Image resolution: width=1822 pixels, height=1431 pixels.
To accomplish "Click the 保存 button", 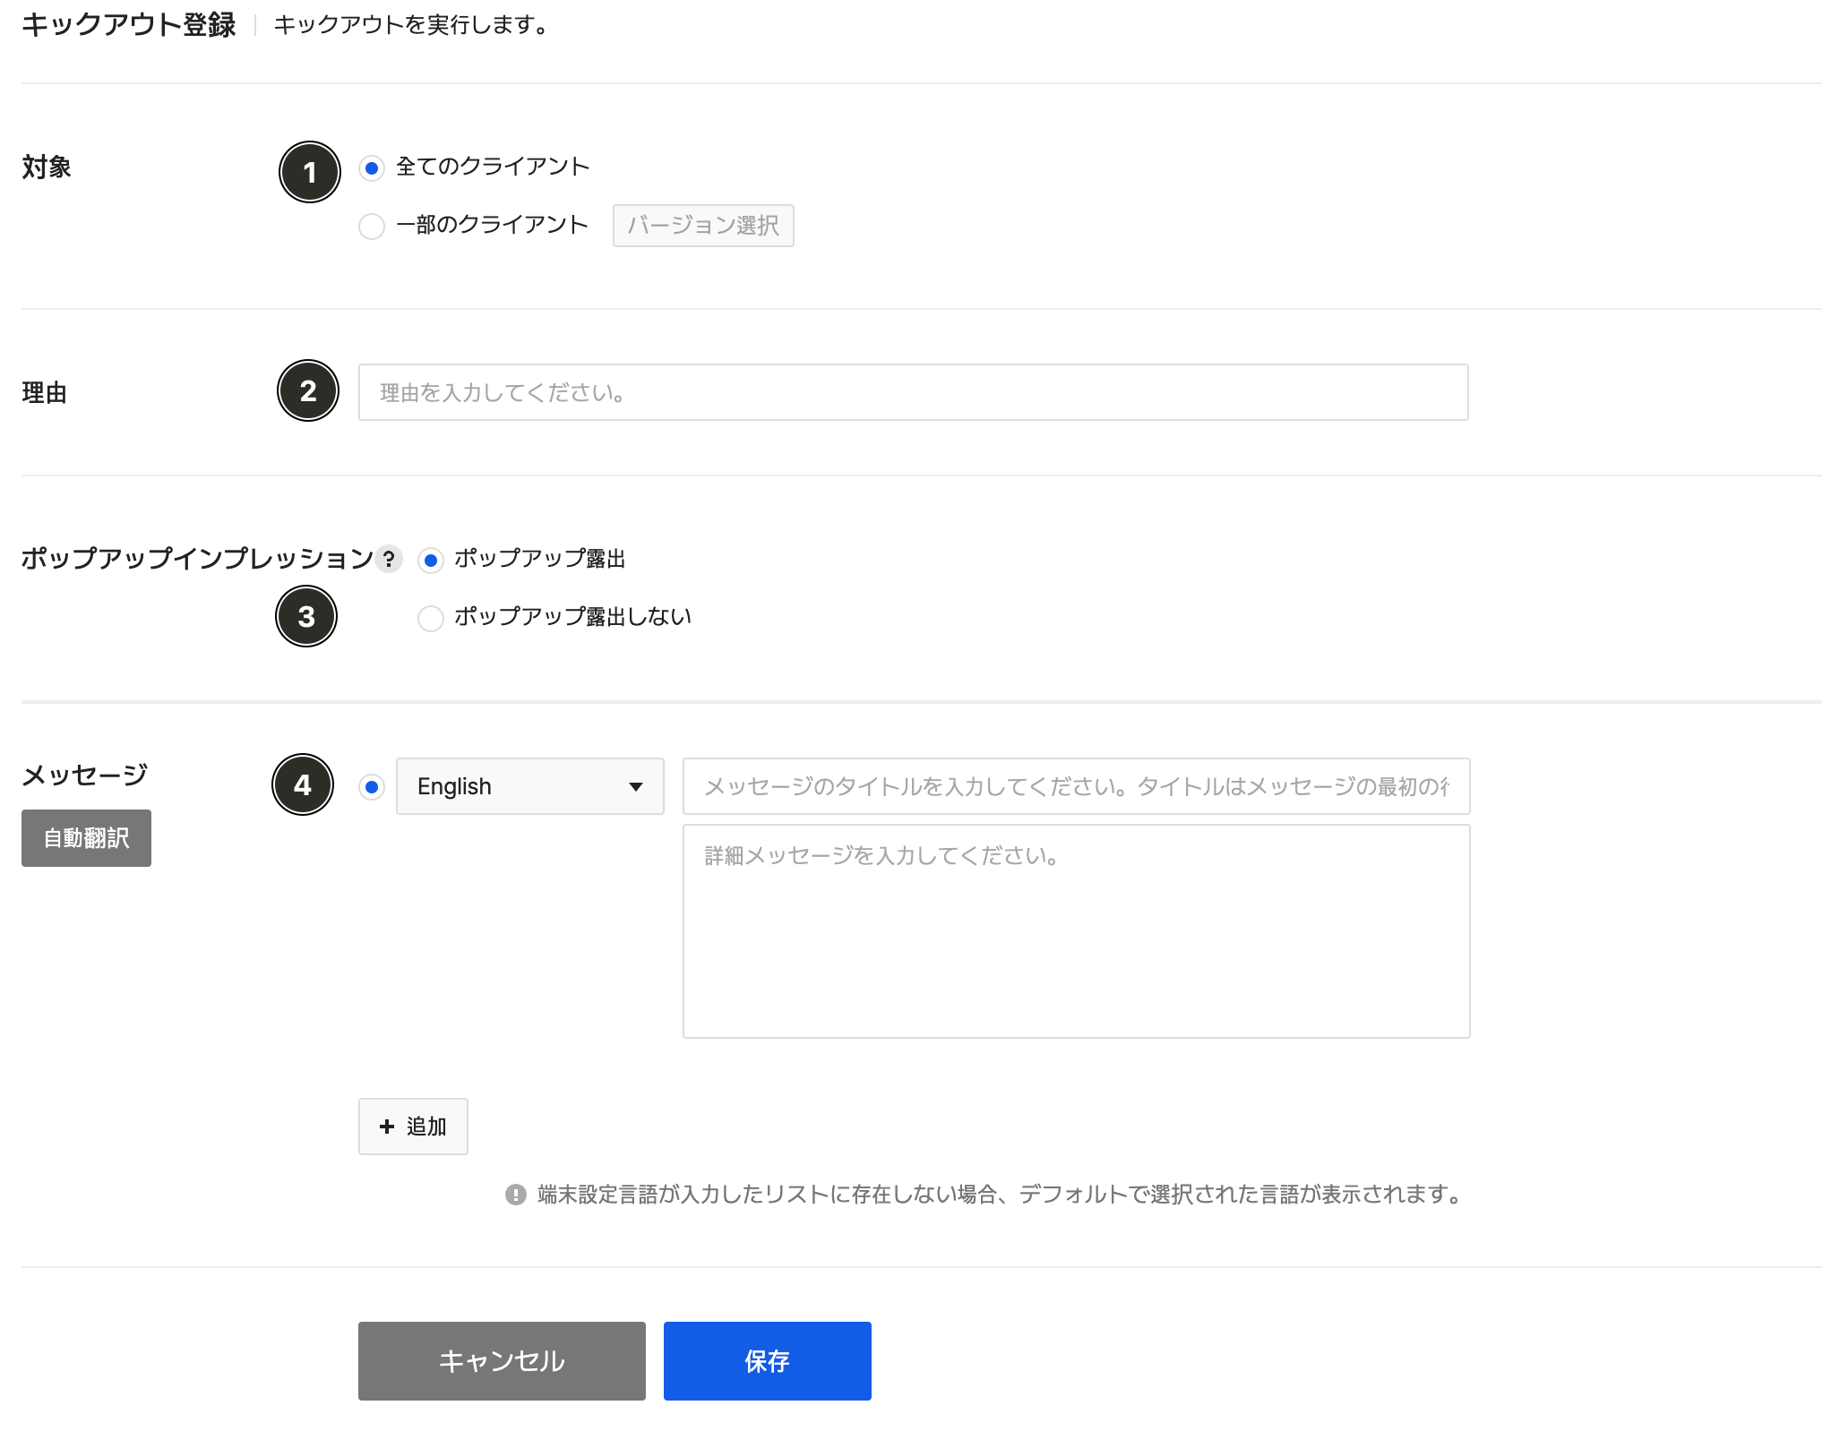I will click(767, 1361).
